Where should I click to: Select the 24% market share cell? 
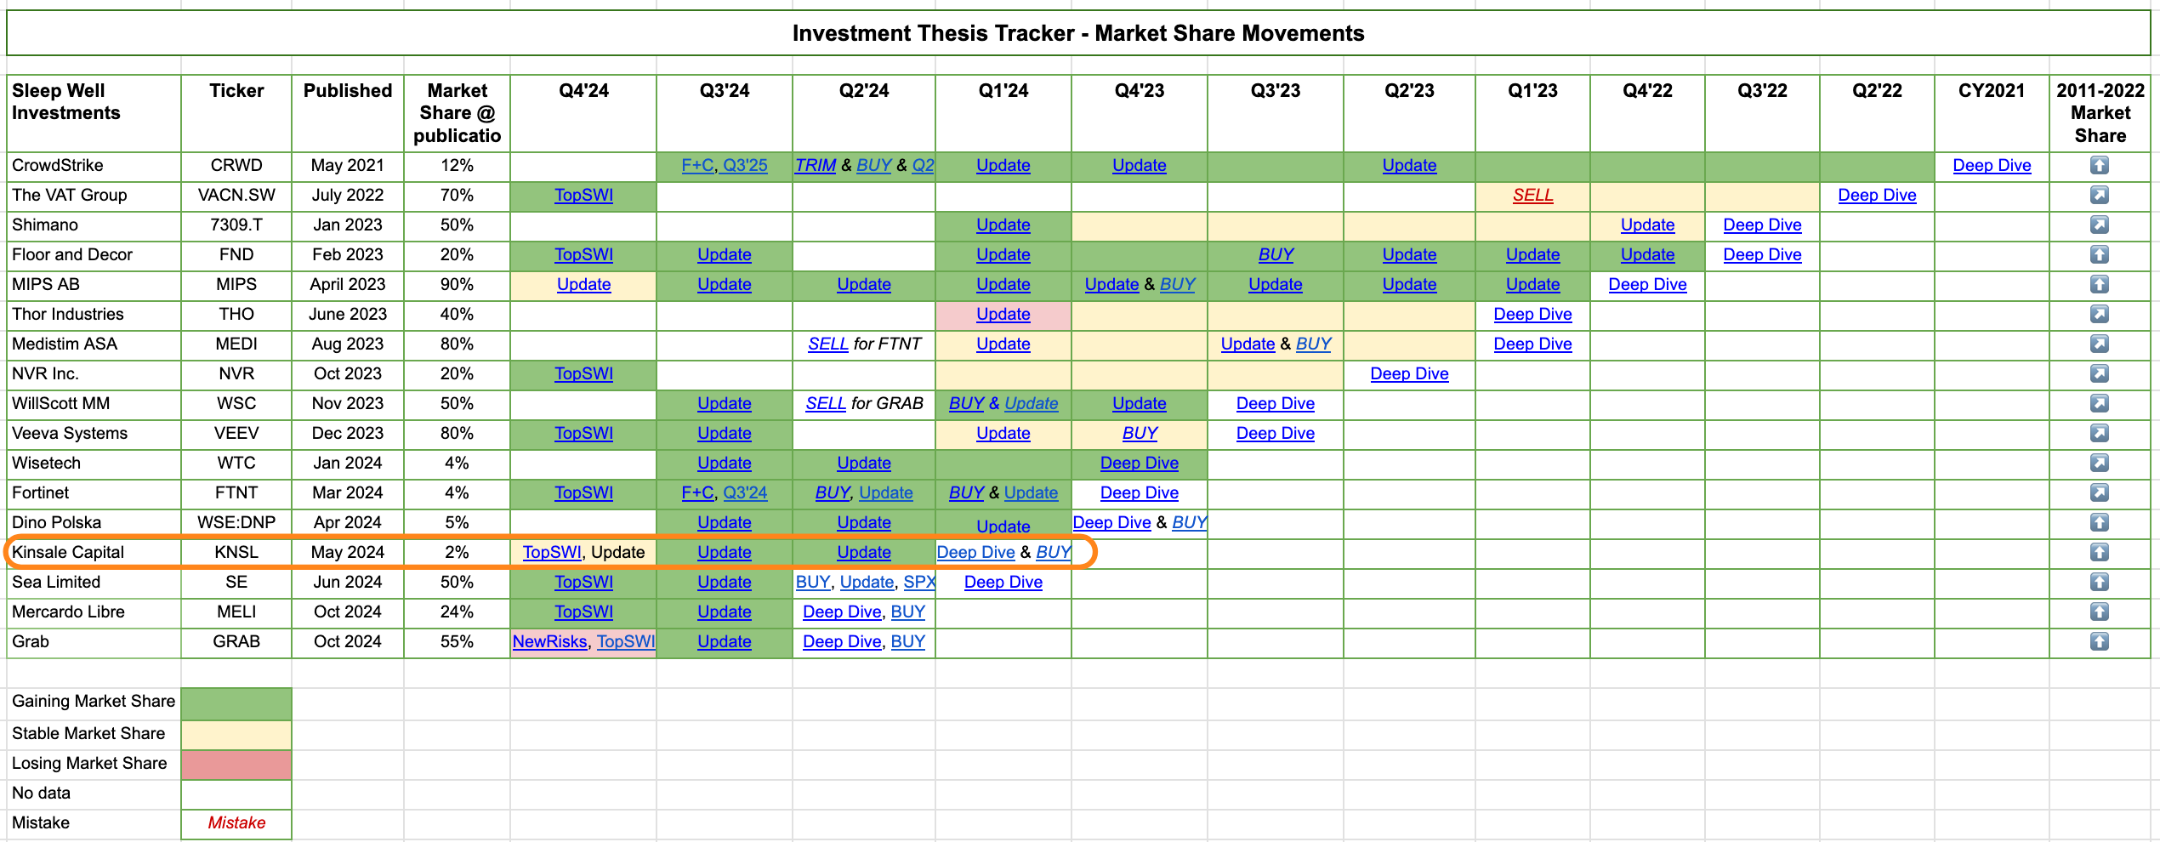click(x=457, y=612)
